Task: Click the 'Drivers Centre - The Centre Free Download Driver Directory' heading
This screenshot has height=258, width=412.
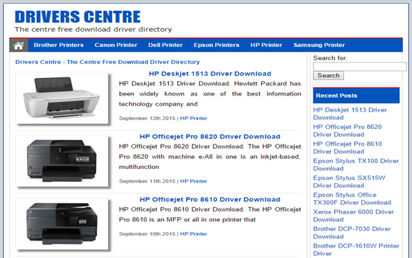Action: (108, 62)
